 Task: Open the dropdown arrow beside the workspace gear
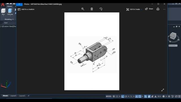[166, 96]
